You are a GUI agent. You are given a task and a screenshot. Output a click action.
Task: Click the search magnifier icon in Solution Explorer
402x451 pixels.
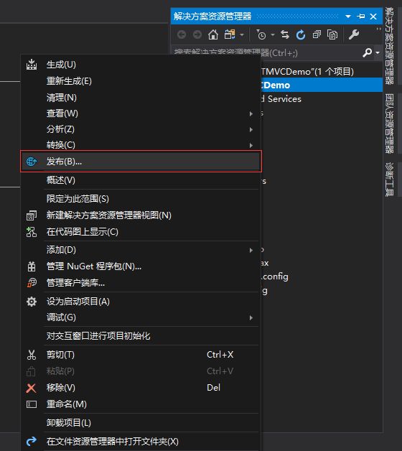[368, 52]
